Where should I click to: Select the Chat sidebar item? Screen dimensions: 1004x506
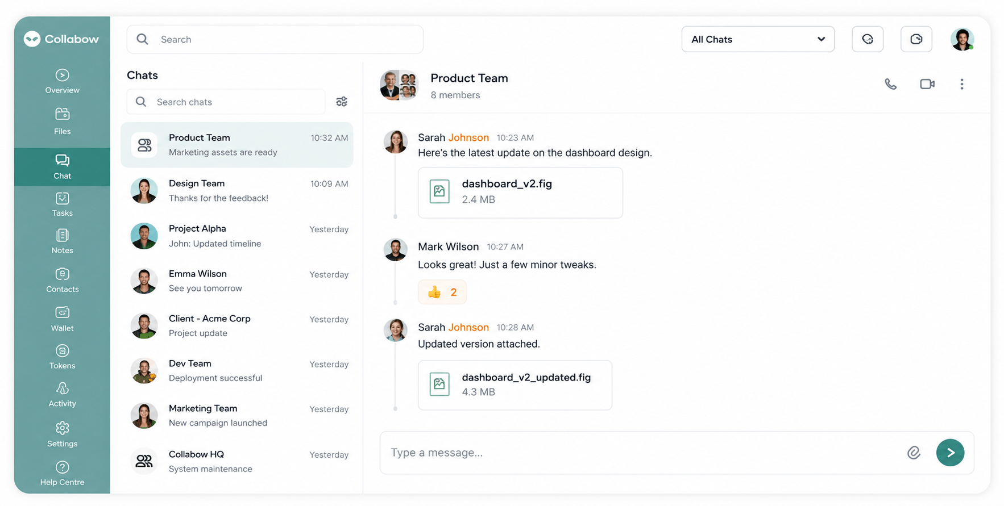point(62,167)
